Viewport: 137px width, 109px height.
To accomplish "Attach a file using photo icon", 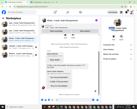I will click(x=45, y=100).
